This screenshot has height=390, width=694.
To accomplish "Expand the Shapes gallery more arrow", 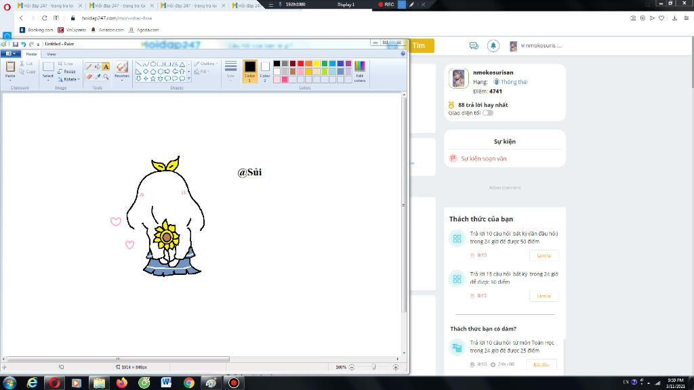I will point(189,79).
